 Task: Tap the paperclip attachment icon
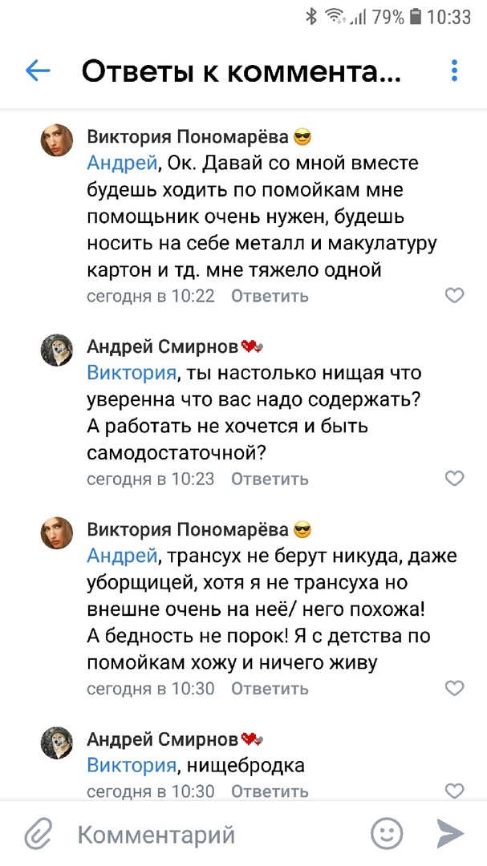click(38, 835)
